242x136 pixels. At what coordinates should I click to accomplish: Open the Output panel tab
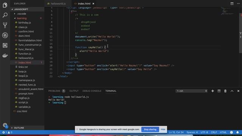[74, 91]
